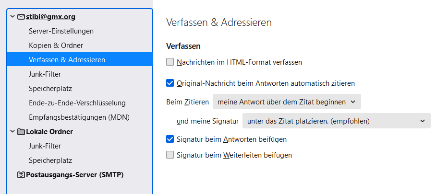The width and height of the screenshot is (436, 194).
Task: Select Empfangsbestätigungen (MDN) entry
Action: (x=79, y=117)
